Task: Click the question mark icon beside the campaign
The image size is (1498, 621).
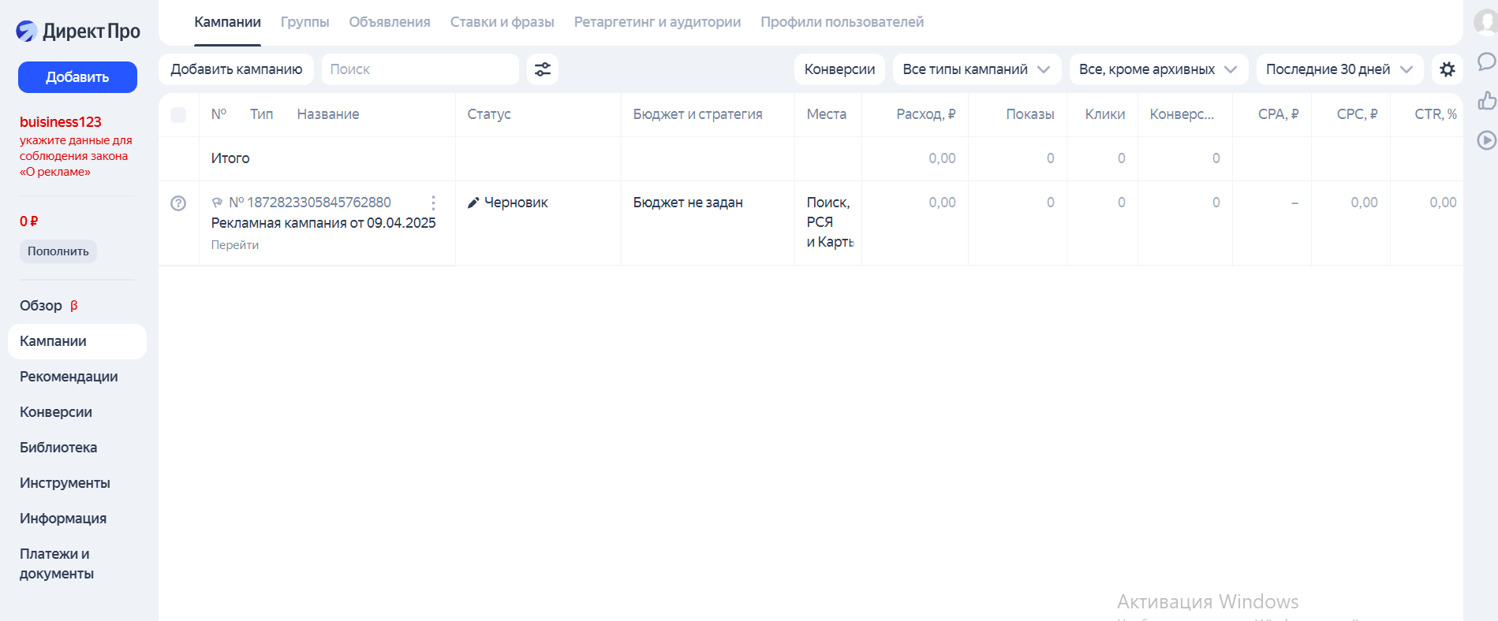Action: point(178,203)
